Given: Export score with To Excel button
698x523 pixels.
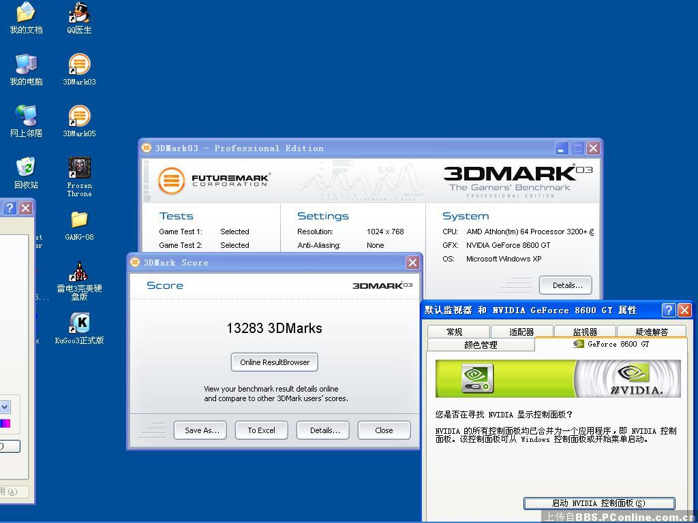Looking at the screenshot, I should 261,430.
